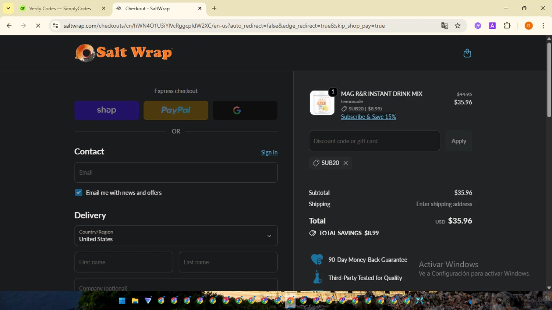Click the Salt Wrap logo
Viewport: 552px width, 310px height.
pyautogui.click(x=124, y=53)
